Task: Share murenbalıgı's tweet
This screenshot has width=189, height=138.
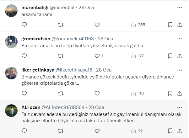Action: (x=180, y=25)
